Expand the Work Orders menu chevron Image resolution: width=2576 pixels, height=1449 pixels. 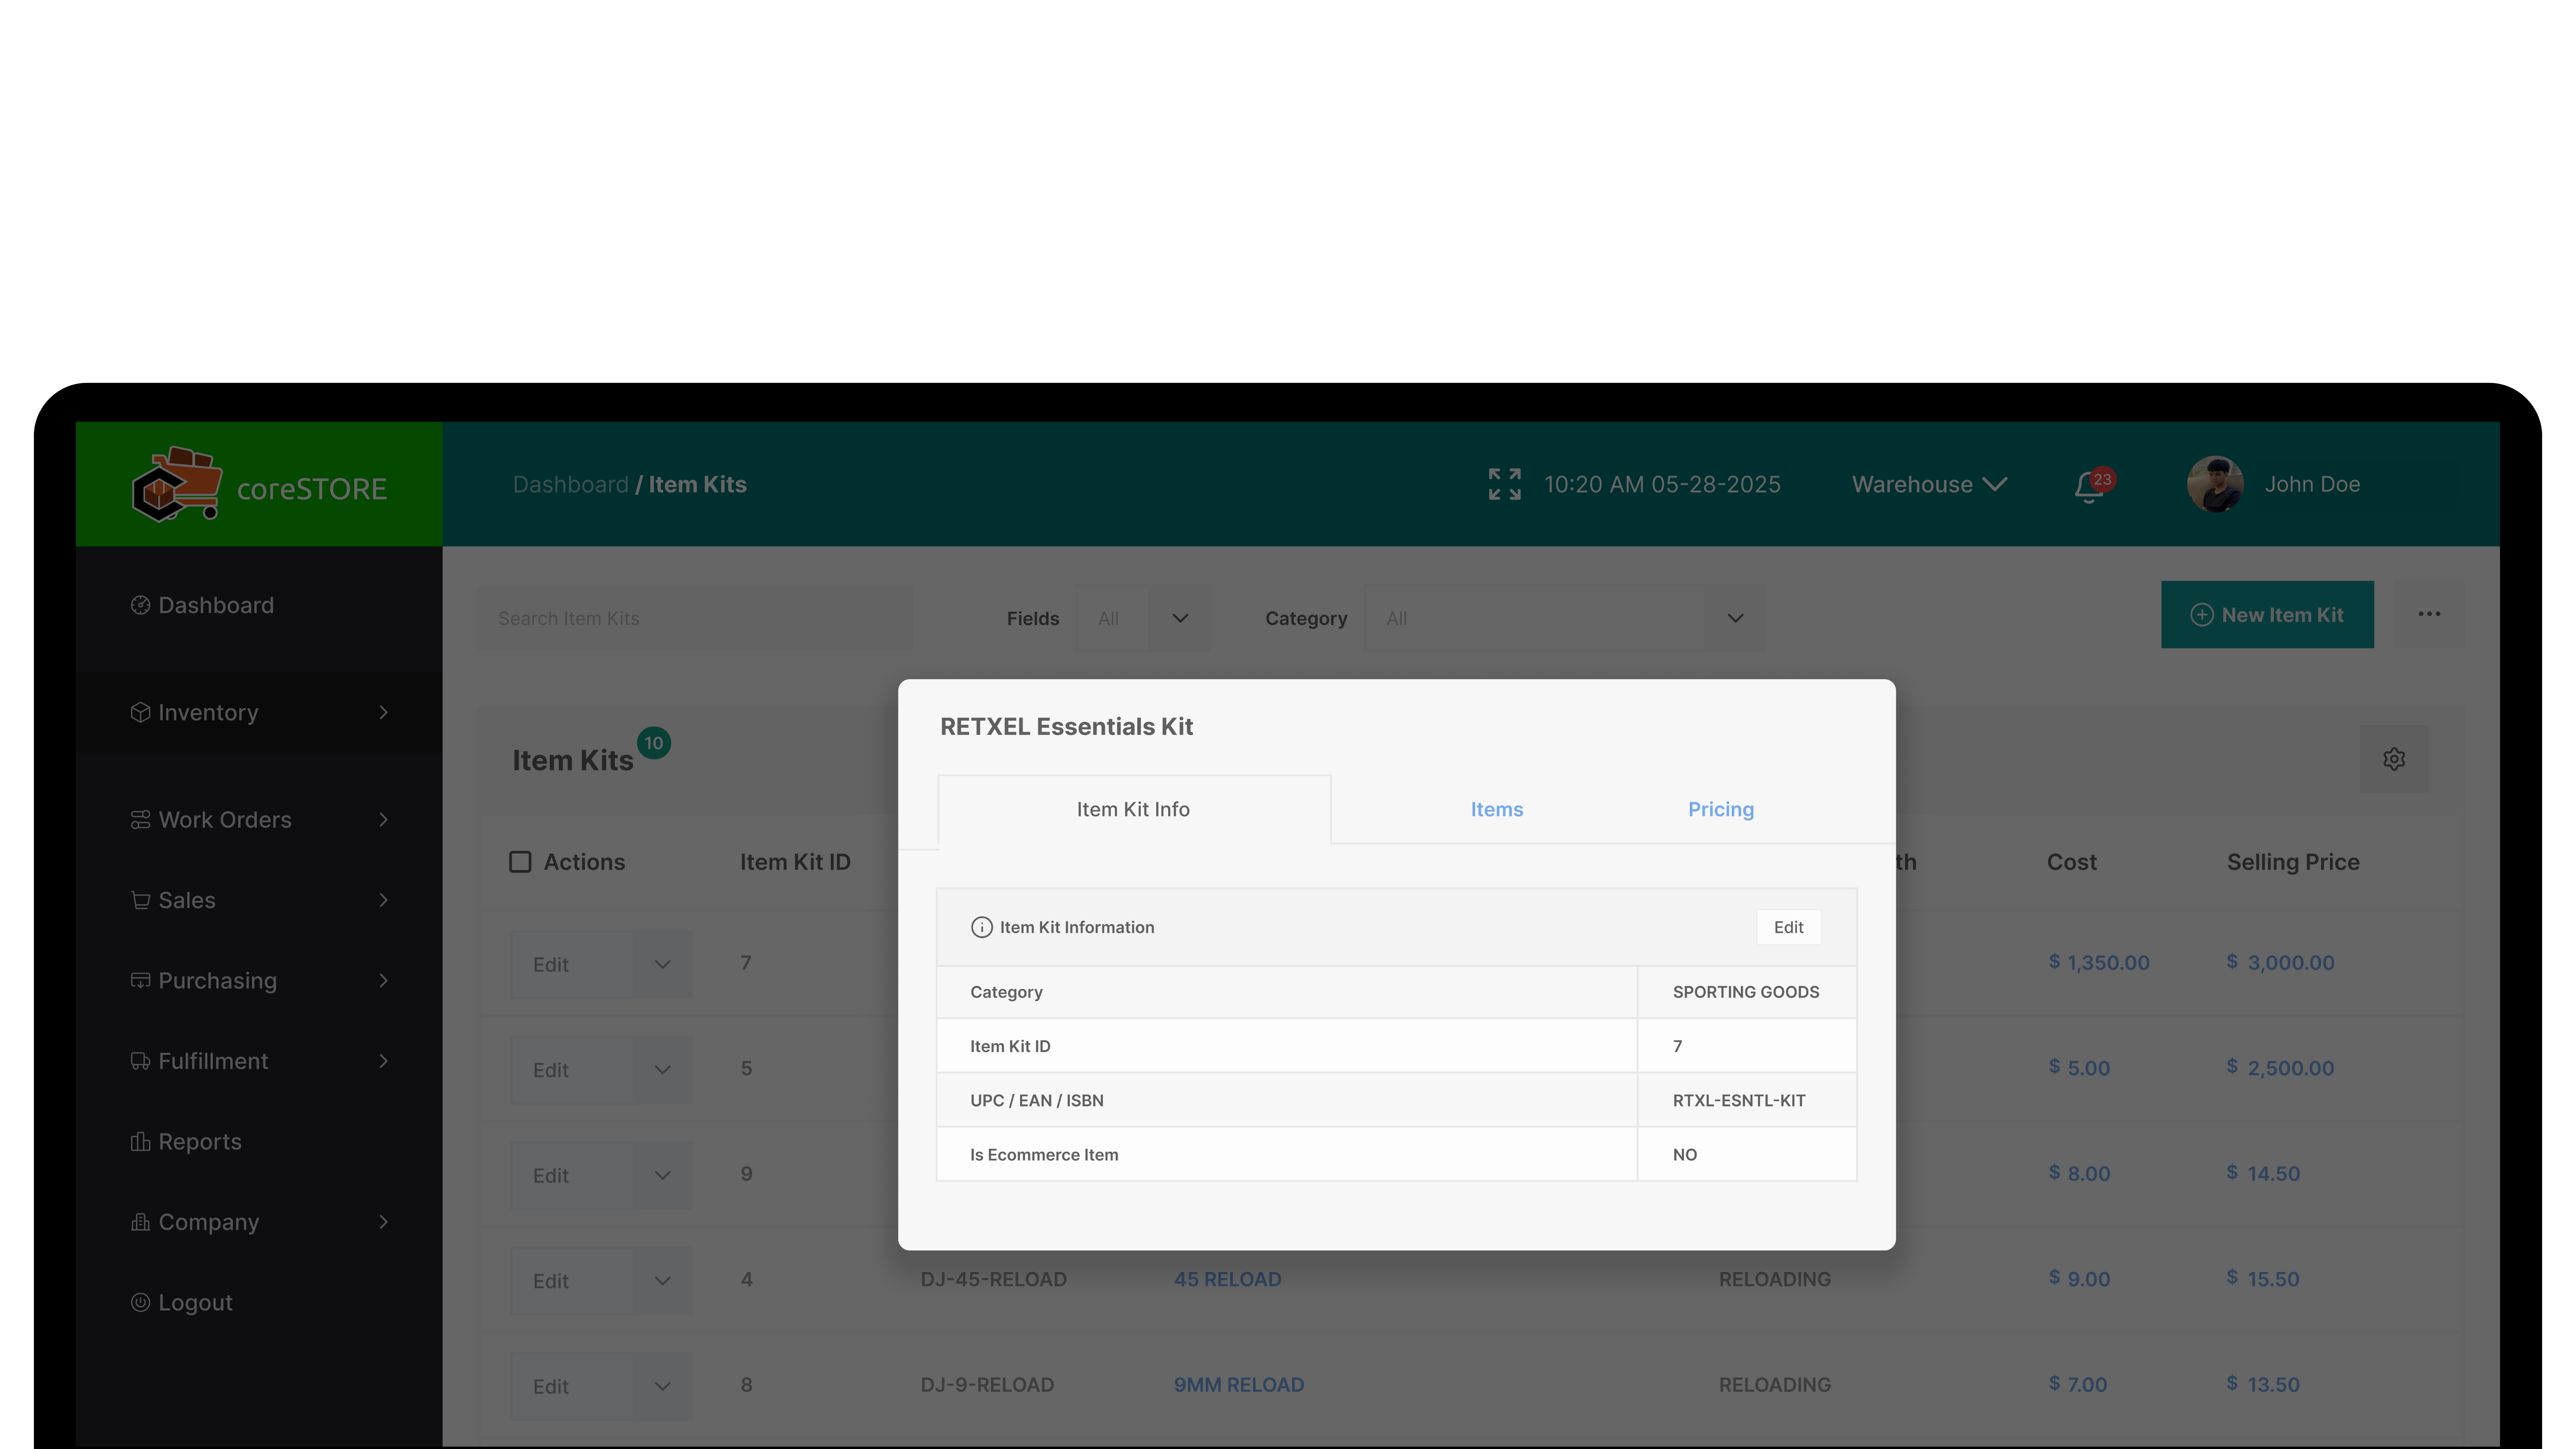383,819
